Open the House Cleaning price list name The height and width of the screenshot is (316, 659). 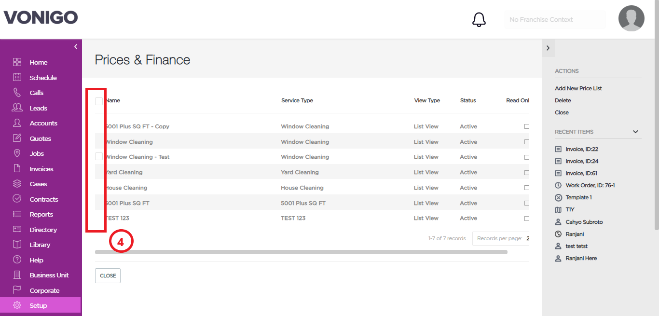(126, 188)
